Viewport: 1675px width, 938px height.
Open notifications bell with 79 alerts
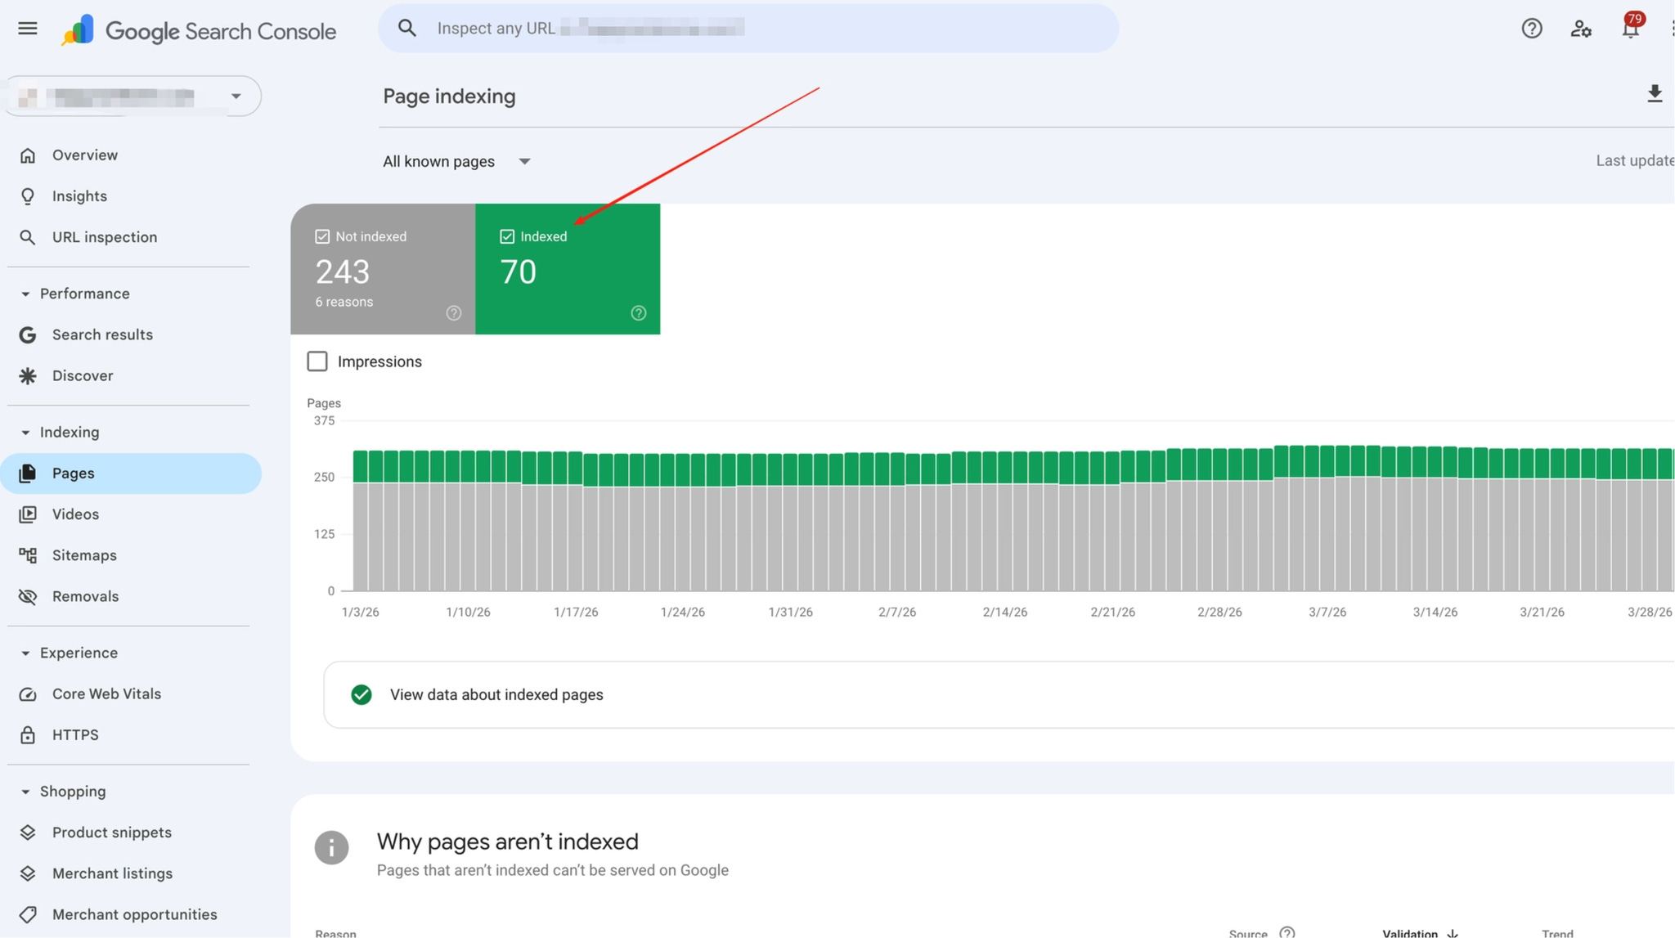pos(1630,29)
